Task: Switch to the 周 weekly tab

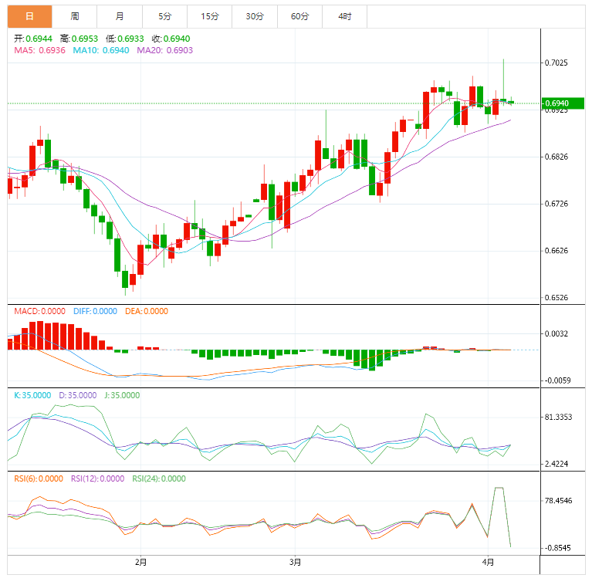Action: 75,17
